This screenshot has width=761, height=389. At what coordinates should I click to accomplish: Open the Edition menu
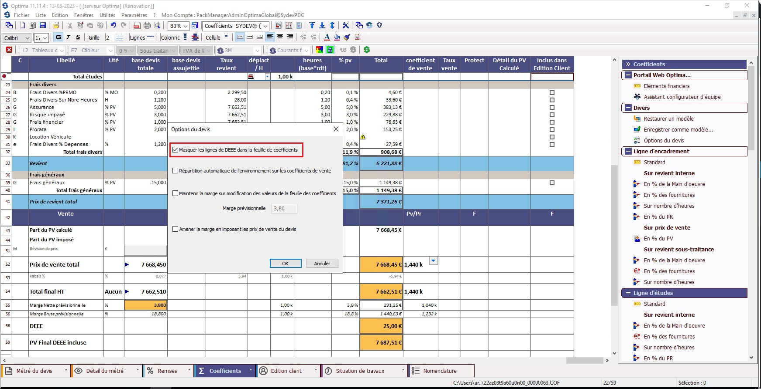(60, 15)
